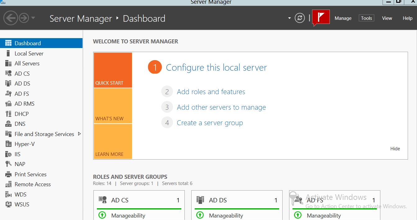Click the back navigation arrow

[11, 18]
